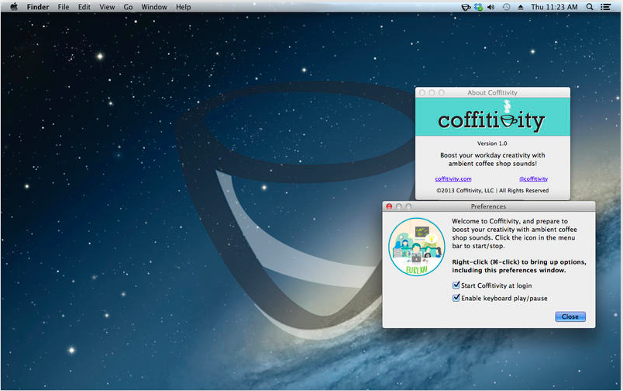Click the eject icon in menu bar

point(521,7)
